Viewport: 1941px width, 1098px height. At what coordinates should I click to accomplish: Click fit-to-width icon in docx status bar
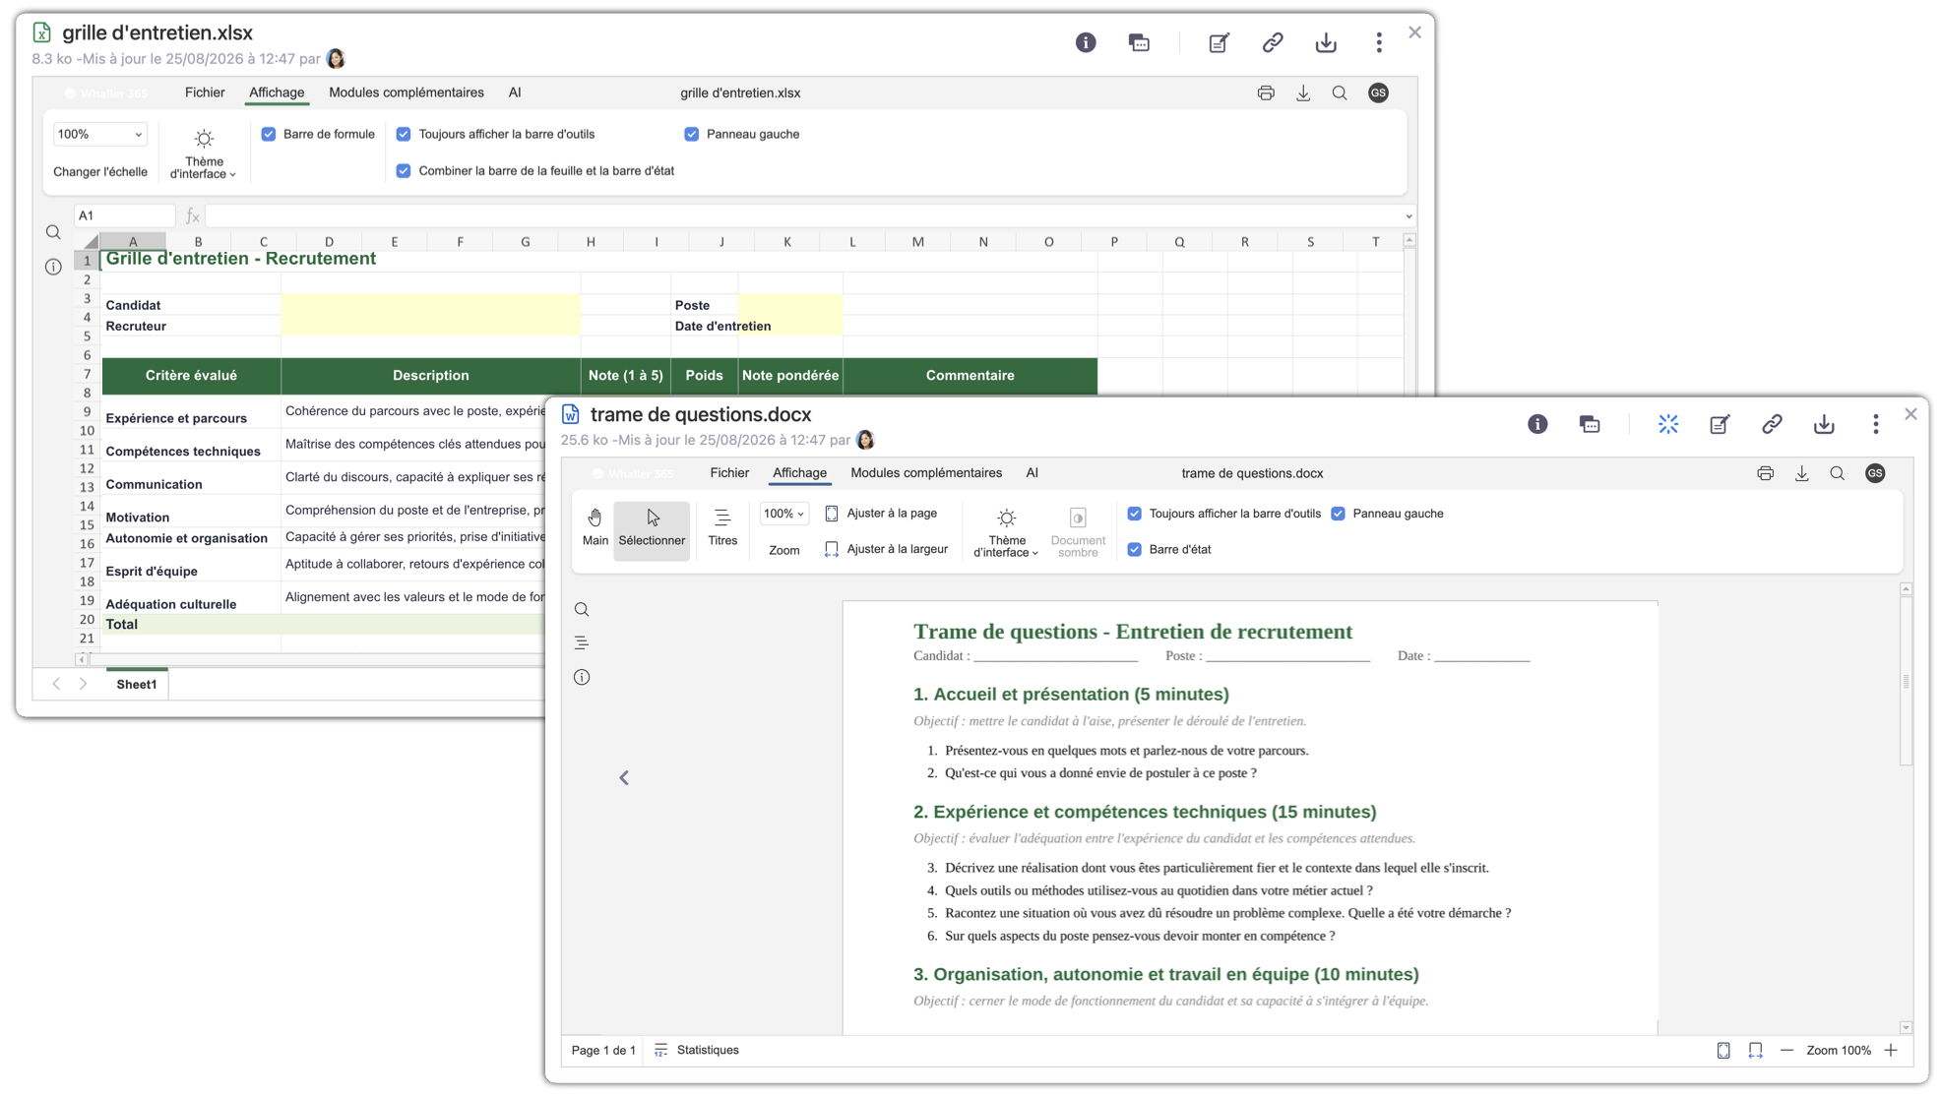click(1755, 1051)
